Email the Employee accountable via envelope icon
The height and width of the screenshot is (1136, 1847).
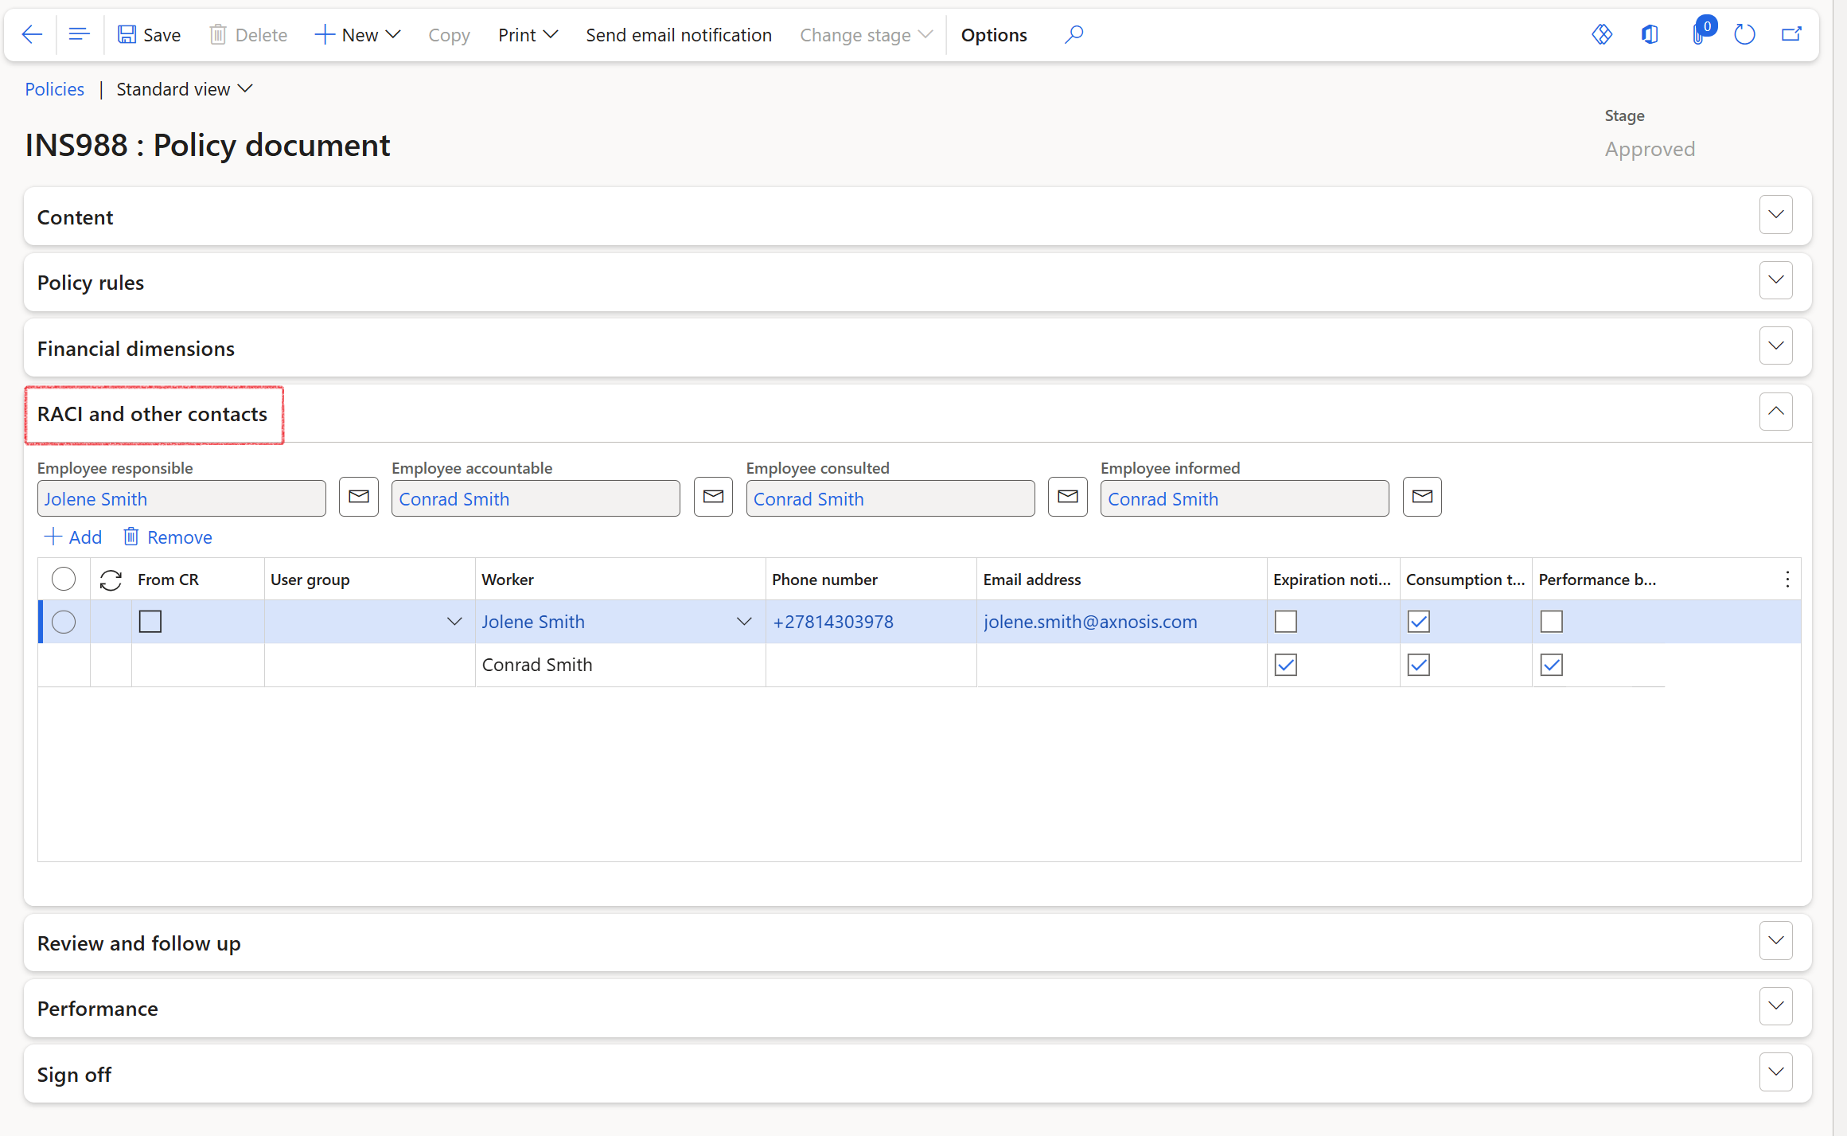click(x=713, y=497)
